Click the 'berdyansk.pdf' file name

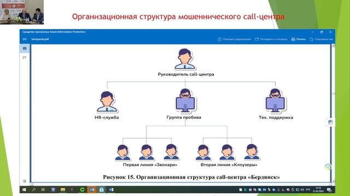pyautogui.click(x=40, y=39)
